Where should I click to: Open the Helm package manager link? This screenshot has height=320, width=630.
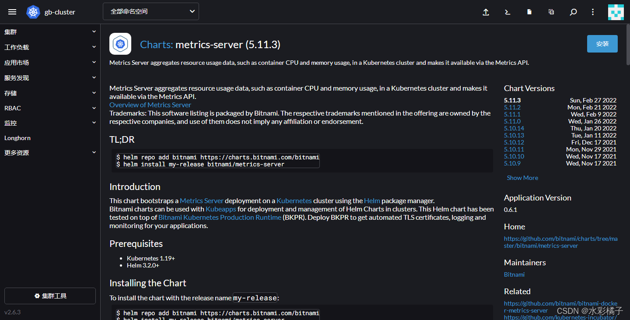[372, 200]
